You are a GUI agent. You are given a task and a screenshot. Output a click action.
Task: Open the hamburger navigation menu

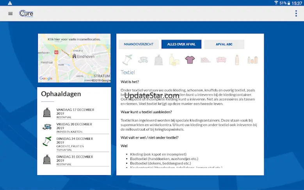11,14
